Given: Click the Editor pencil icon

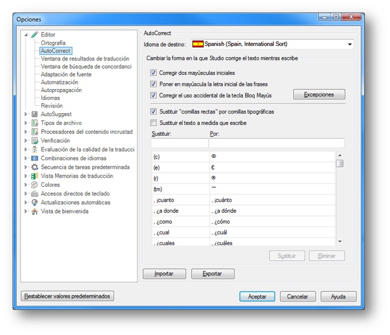Looking at the screenshot, I should click(x=35, y=35).
